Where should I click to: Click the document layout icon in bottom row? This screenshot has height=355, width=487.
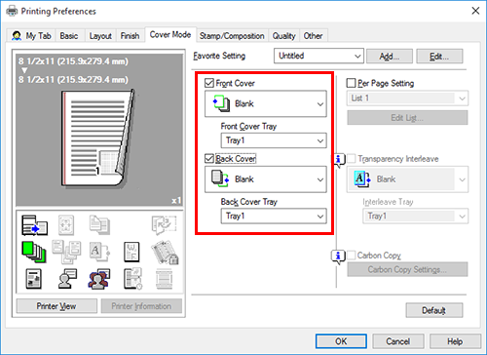[x=33, y=279]
